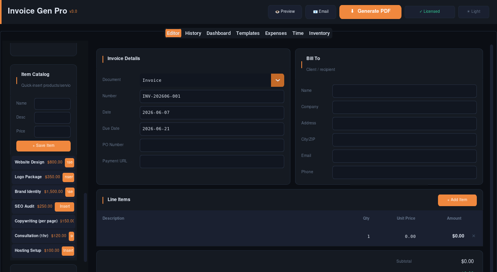Click the Bill To Phone field

[405, 172]
